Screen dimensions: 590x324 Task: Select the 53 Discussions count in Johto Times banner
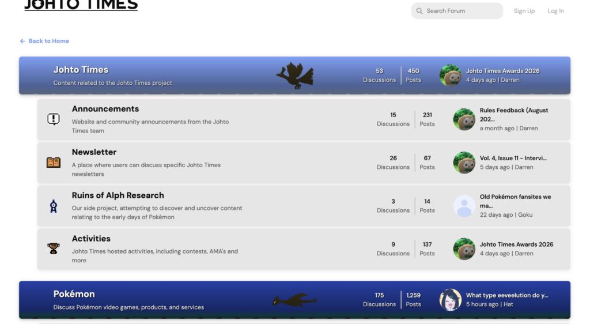coord(379,76)
